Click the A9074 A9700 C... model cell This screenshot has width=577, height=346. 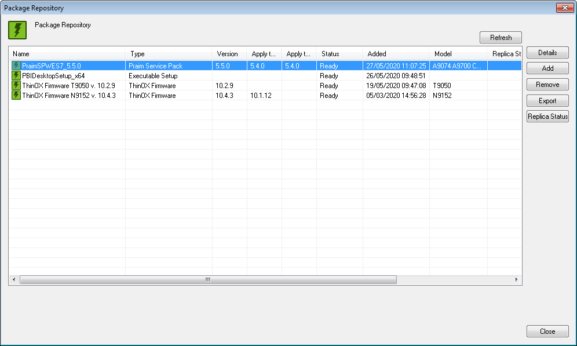[457, 66]
